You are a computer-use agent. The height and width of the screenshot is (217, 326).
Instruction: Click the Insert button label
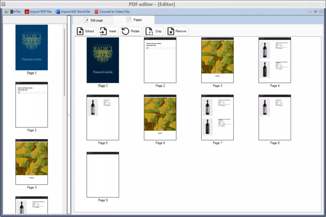pos(113,31)
